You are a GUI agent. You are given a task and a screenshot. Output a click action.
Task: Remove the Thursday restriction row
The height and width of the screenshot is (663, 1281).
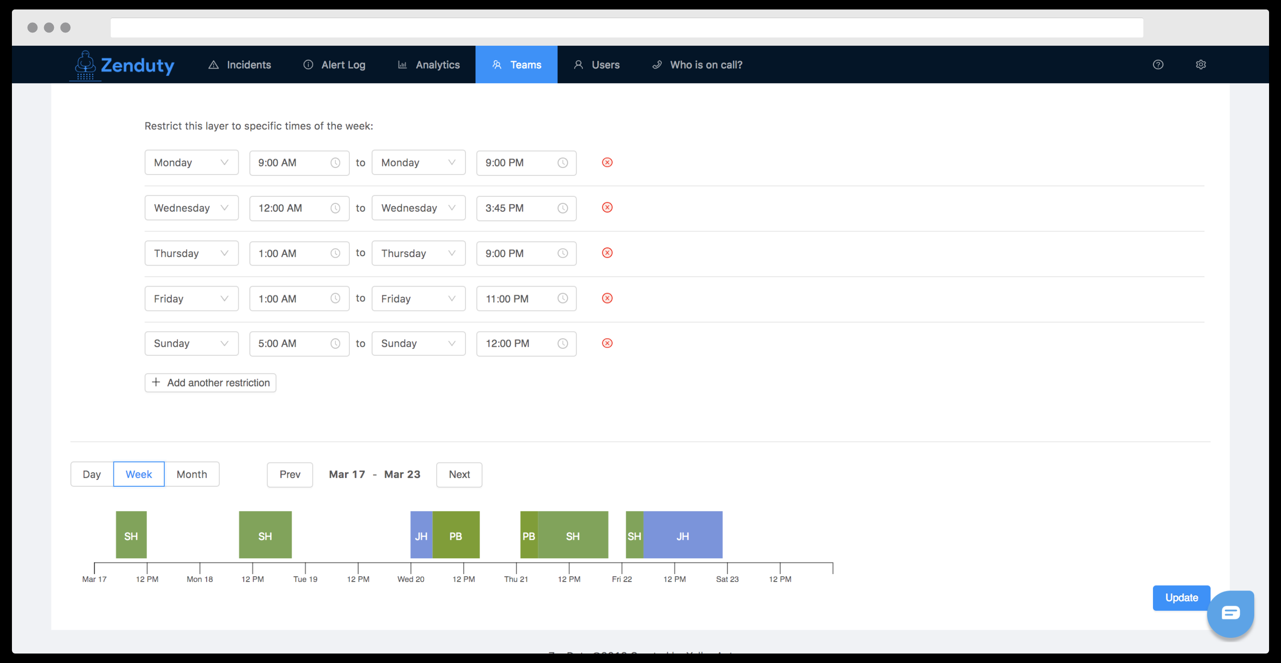point(607,253)
